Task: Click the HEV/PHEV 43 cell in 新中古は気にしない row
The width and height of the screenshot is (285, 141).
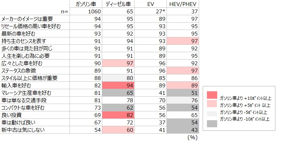Action: 183,130
